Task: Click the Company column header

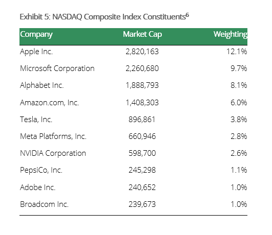Action: 36,34
